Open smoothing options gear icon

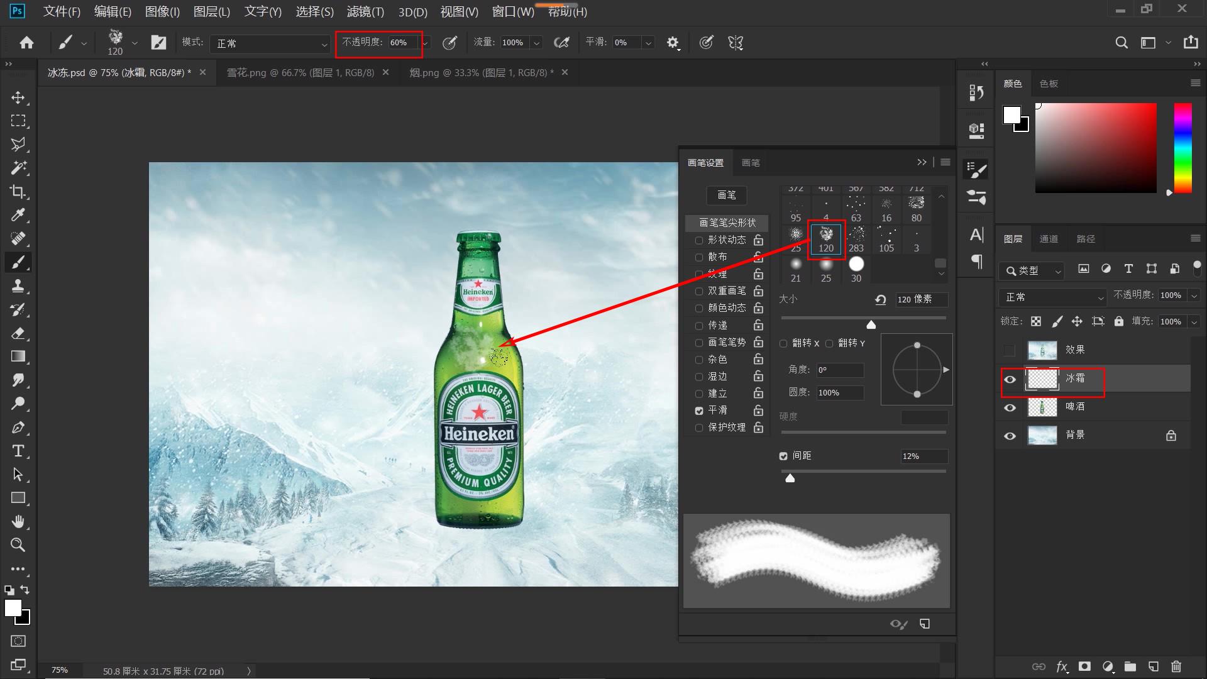coord(673,43)
